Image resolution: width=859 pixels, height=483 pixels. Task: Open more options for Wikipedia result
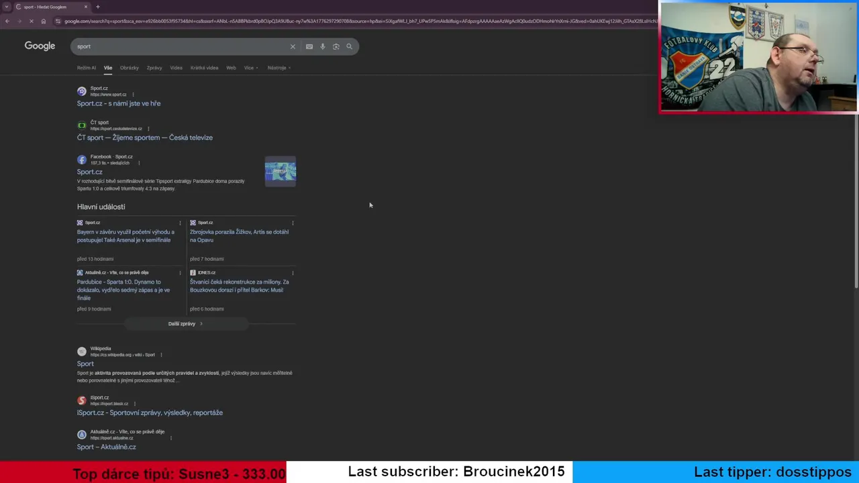[161, 355]
